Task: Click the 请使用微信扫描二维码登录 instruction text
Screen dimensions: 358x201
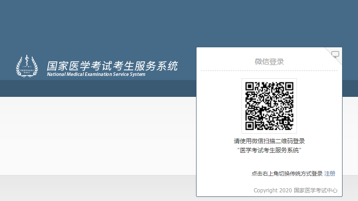Action: [269, 141]
